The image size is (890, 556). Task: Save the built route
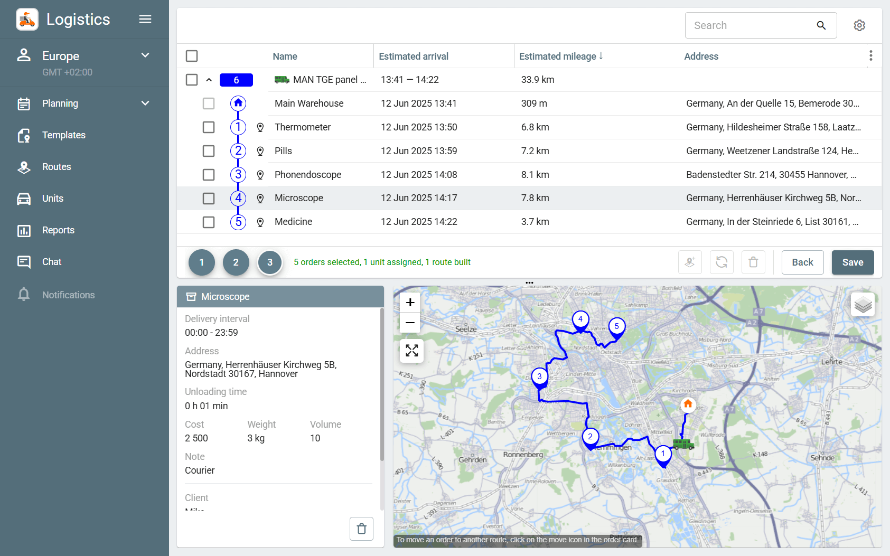(x=852, y=262)
